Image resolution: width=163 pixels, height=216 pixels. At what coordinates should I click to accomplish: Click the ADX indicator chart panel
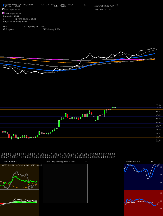coord(20,177)
